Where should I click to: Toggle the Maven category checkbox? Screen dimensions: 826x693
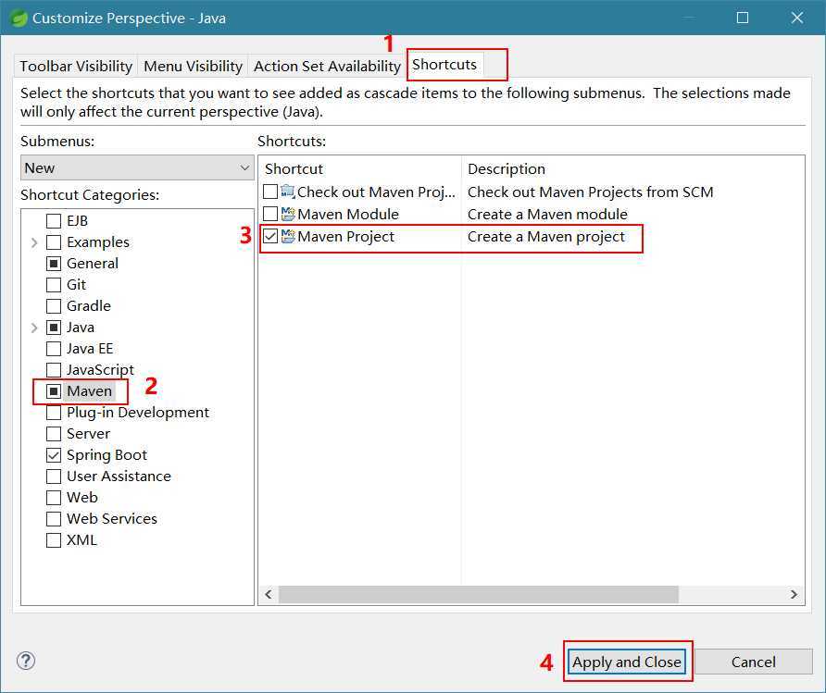[x=54, y=391]
